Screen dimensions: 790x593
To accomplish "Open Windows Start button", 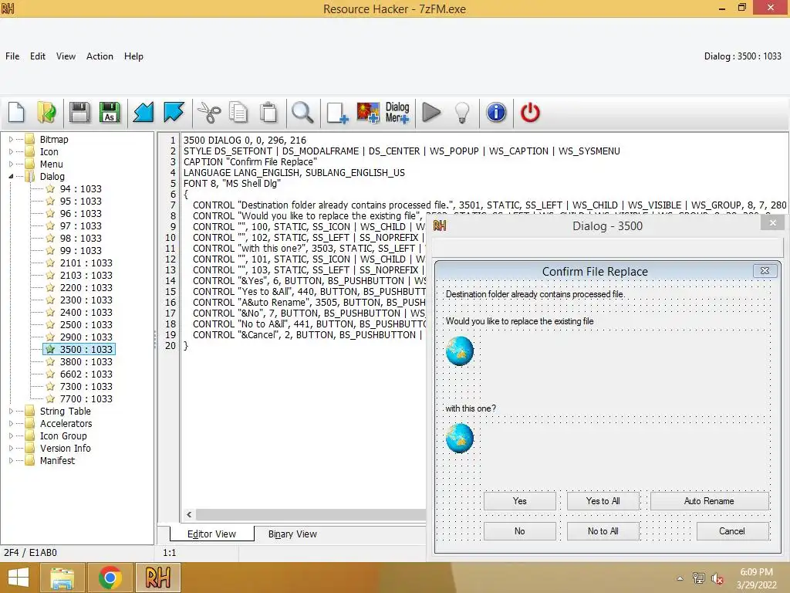I will [19, 578].
